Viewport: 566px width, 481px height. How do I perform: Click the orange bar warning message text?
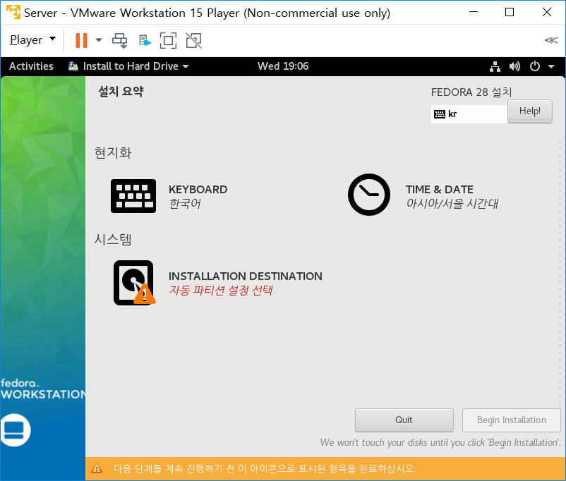click(265, 468)
